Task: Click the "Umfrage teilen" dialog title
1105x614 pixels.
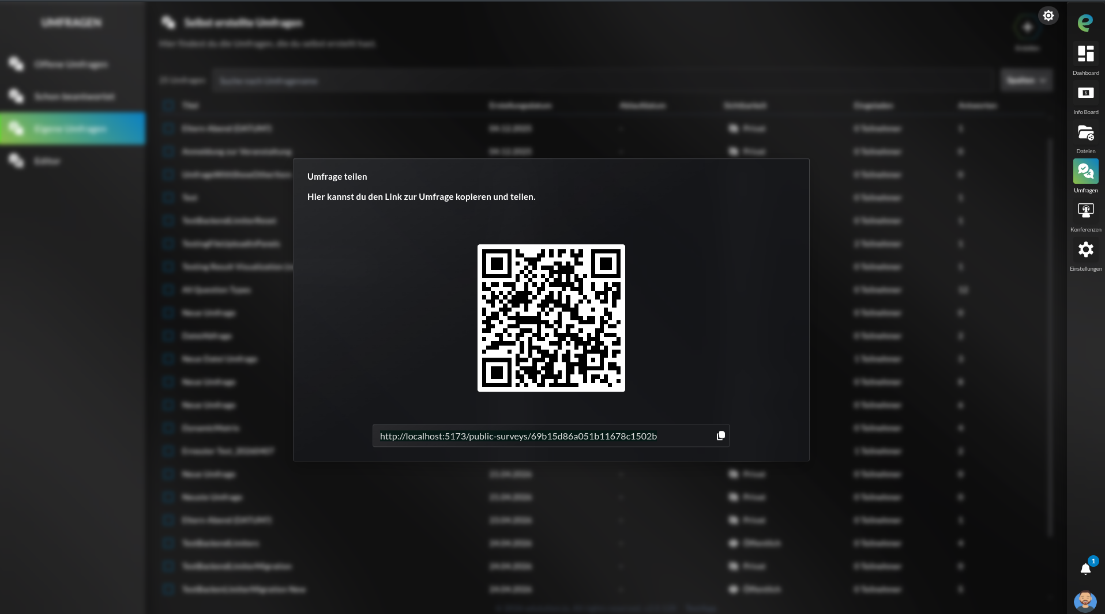Action: (x=337, y=177)
